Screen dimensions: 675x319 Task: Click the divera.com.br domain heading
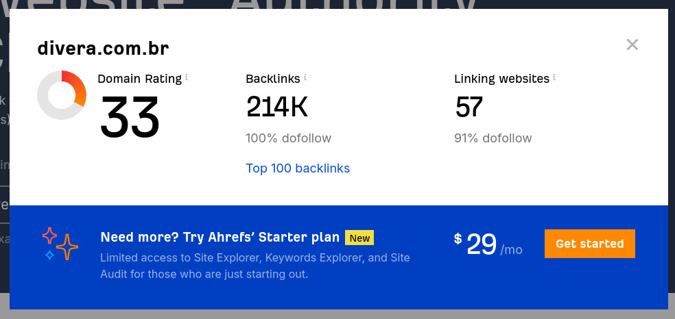point(103,49)
